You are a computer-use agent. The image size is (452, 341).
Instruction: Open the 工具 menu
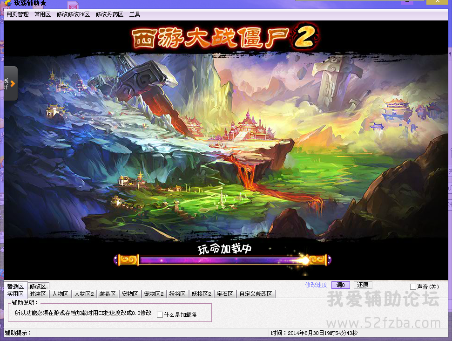tap(135, 14)
